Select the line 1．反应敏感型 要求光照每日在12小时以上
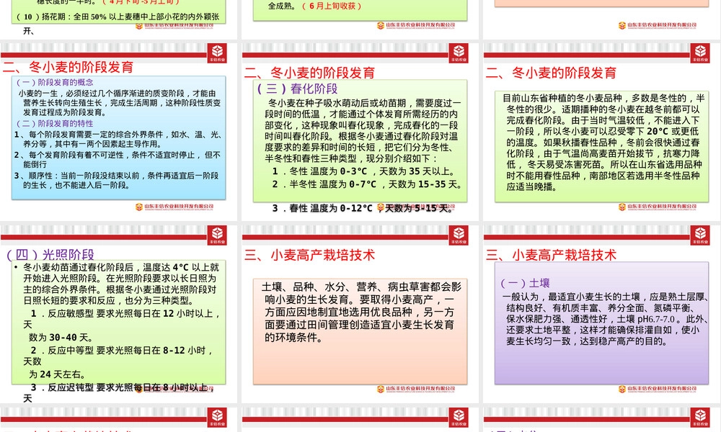The height and width of the screenshot is (432, 721). [121, 319]
